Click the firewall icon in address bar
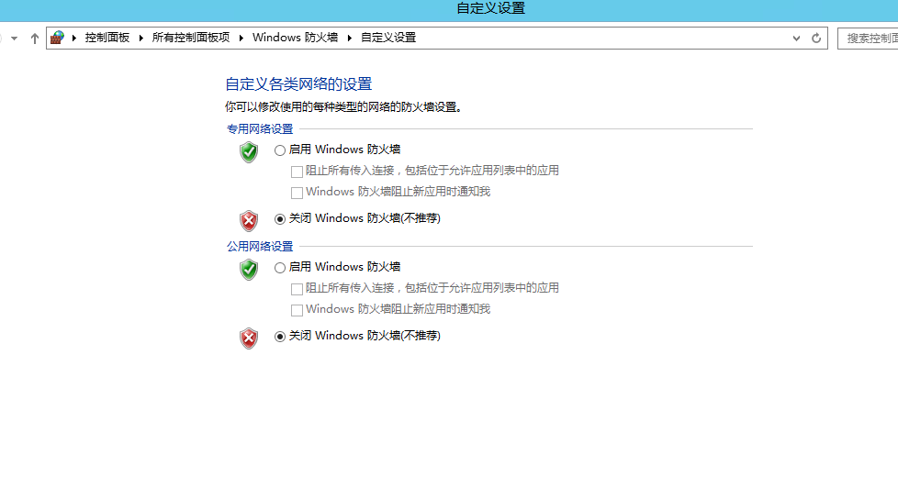 coord(57,38)
